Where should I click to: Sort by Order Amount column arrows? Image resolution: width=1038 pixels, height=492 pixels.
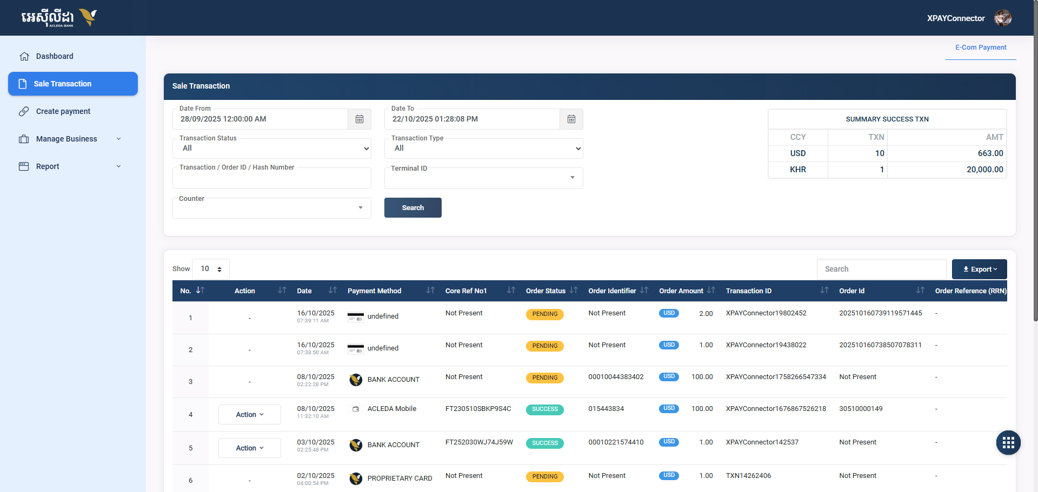pos(711,291)
